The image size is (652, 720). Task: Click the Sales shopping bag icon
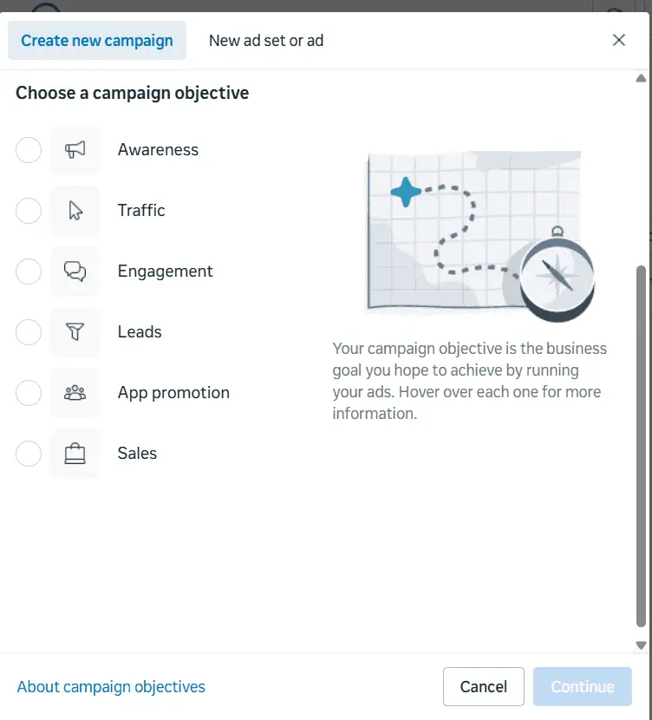tap(75, 454)
